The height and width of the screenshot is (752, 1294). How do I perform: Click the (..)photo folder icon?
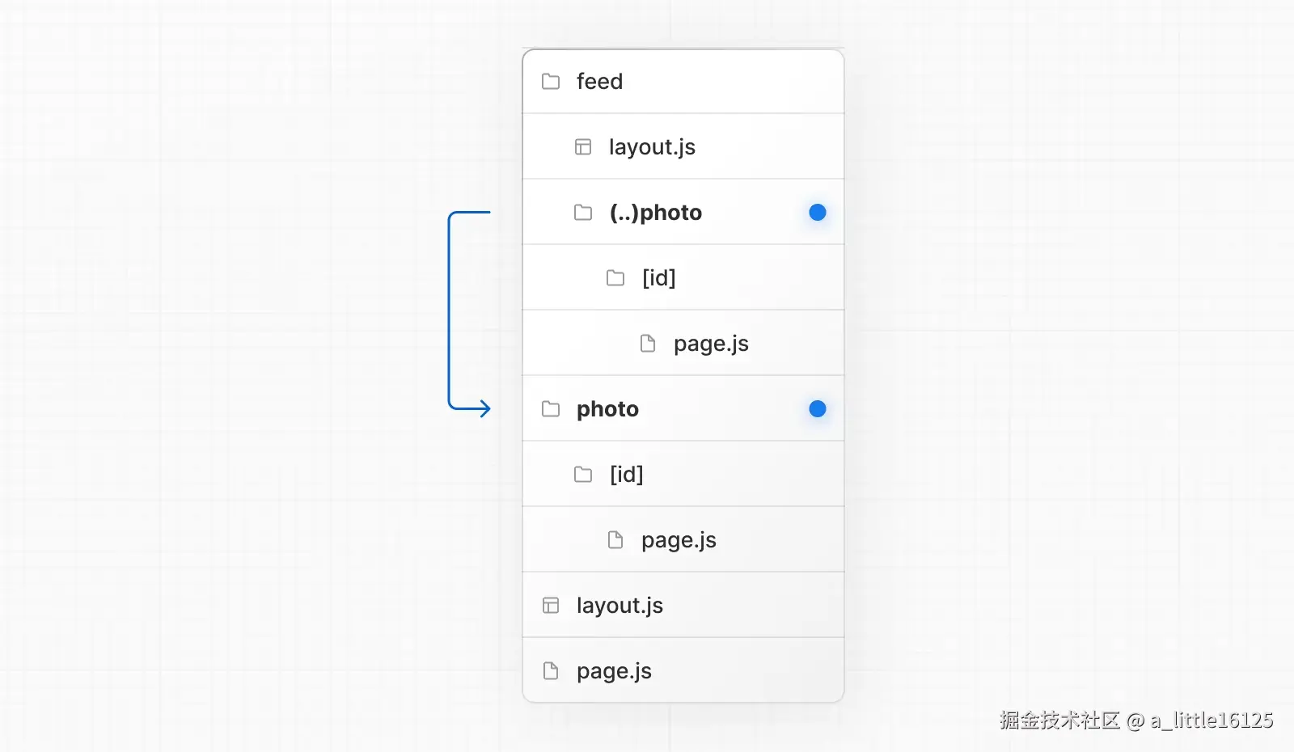pyautogui.click(x=583, y=213)
